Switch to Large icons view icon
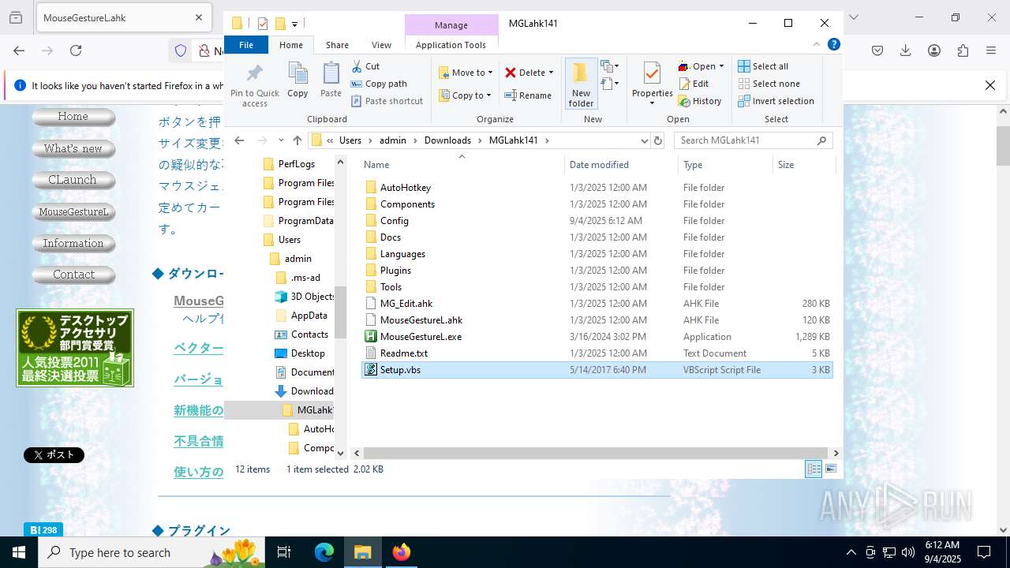The image size is (1010, 568). [831, 469]
